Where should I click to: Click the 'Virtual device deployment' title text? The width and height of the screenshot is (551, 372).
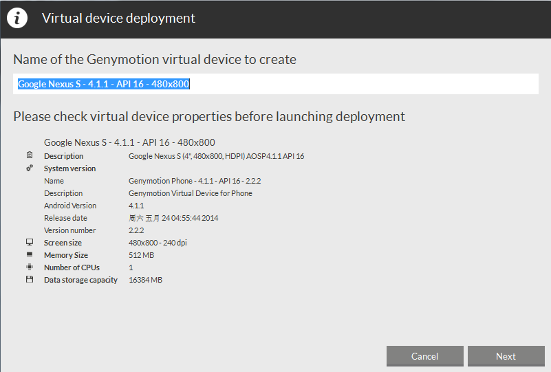[118, 19]
